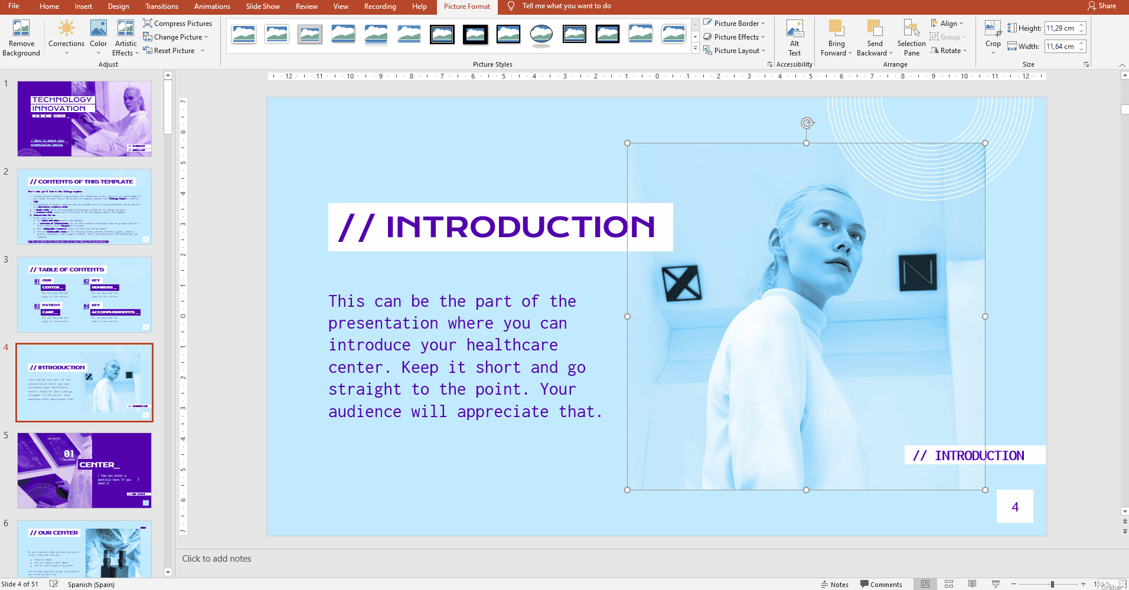Switch to the Design tab
Screen dimensions: 1129x590
pyautogui.click(x=118, y=6)
